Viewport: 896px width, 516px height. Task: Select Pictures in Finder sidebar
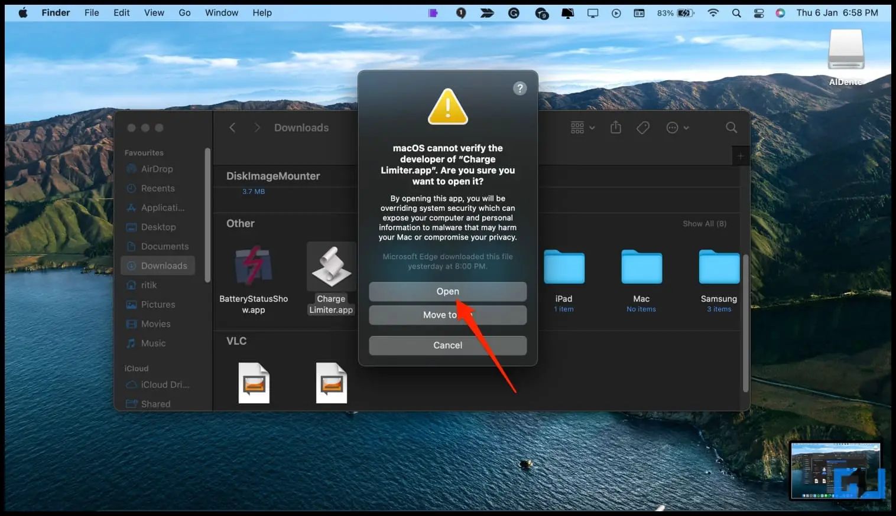click(157, 305)
